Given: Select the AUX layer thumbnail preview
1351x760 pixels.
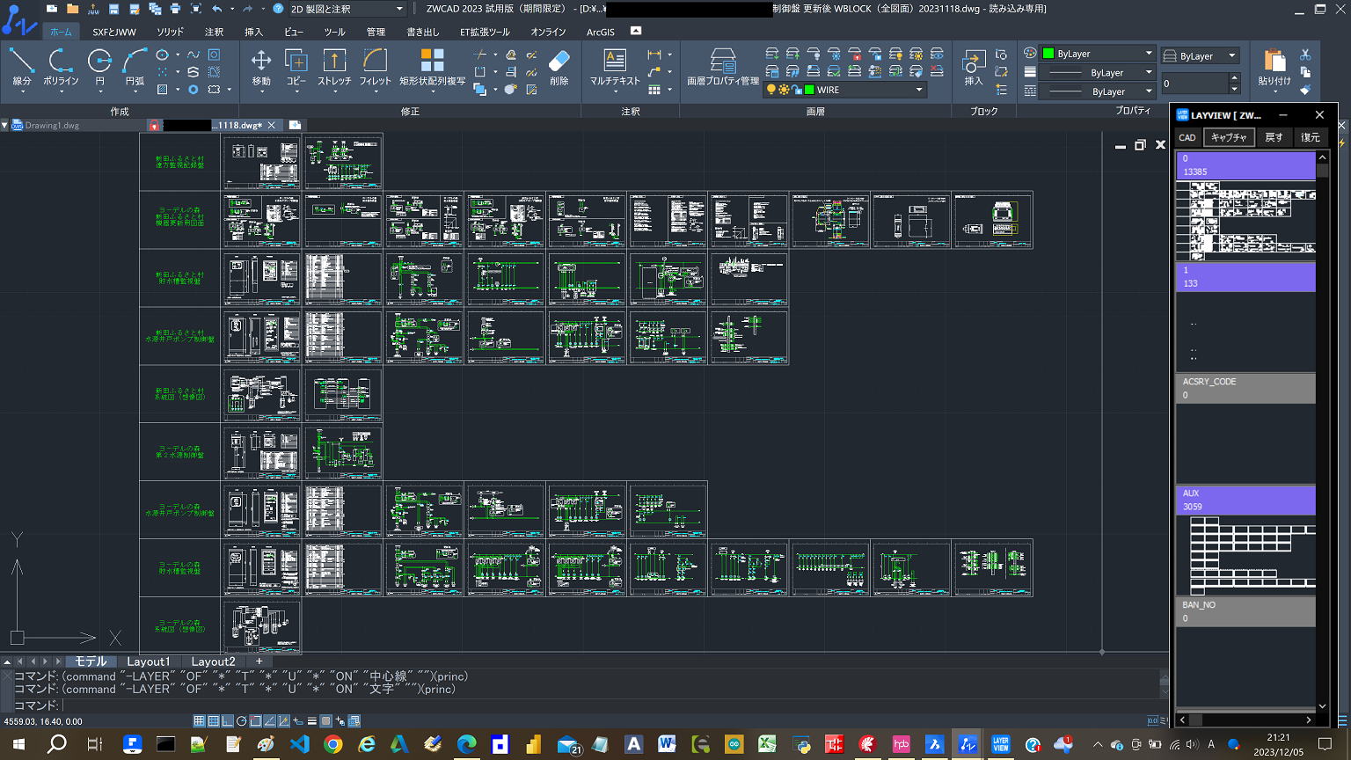Looking at the screenshot, I should [1246, 556].
